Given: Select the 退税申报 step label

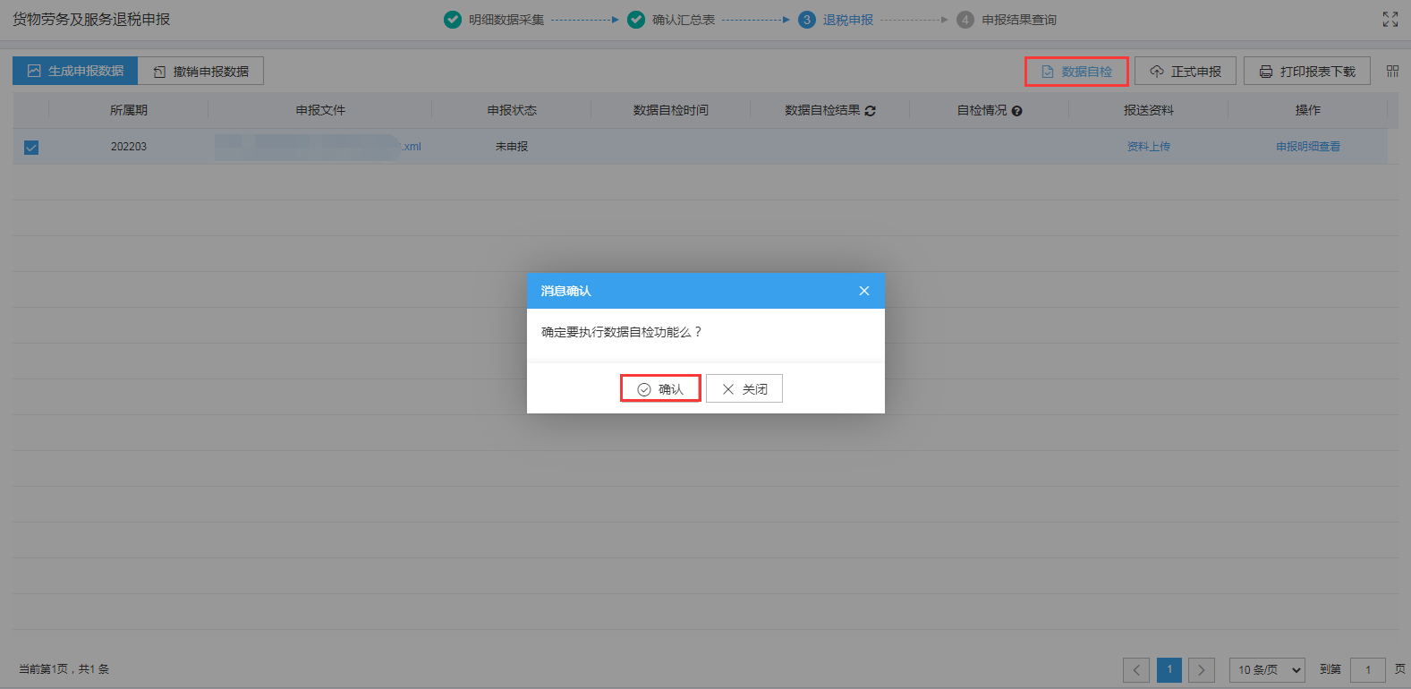Looking at the screenshot, I should pyautogui.click(x=848, y=20).
